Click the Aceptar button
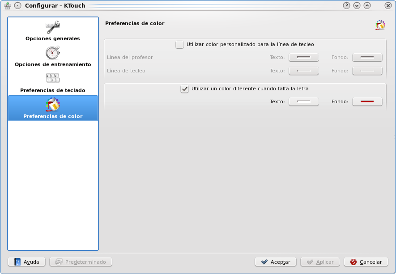Image resolution: width=396 pixels, height=274 pixels. 276,262
